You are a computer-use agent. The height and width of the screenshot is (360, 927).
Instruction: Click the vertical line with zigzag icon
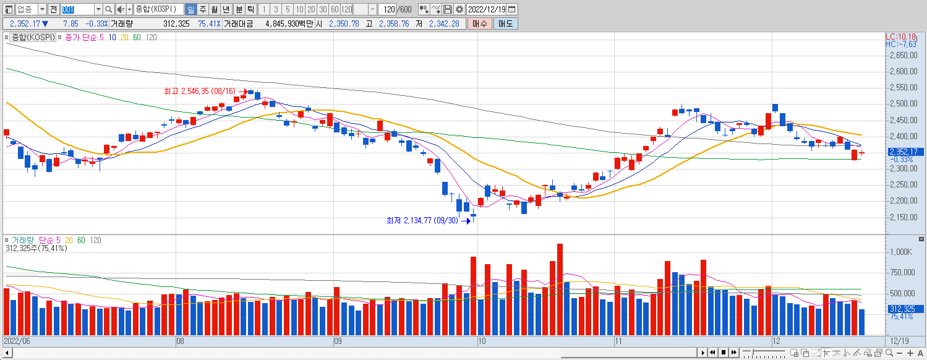click(847, 353)
